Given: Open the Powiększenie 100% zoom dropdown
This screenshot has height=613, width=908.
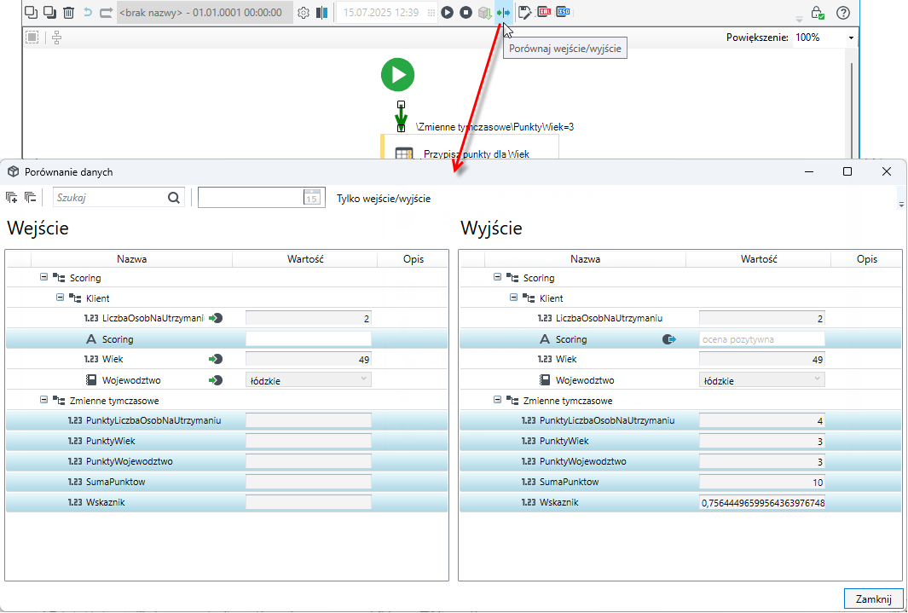Looking at the screenshot, I should 851,38.
